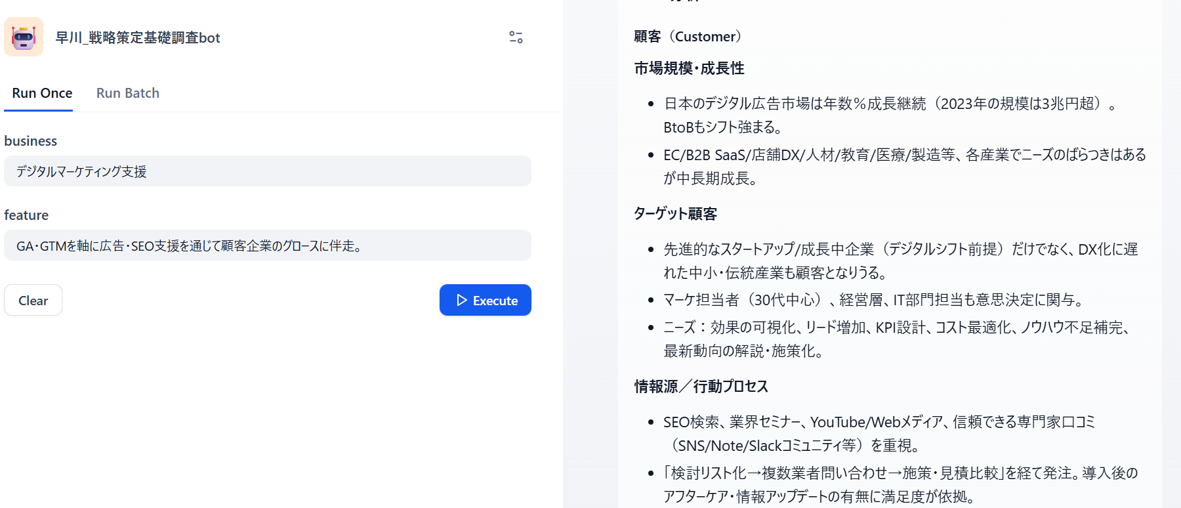This screenshot has height=508, width=1181.
Task: Click the bullet starting with EC/B2B SaaS
Action: point(904,166)
